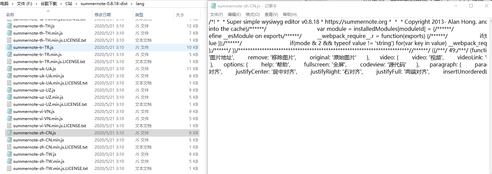Click the 12 KB size of summernote-th-TH.js

pyautogui.click(x=192, y=26)
